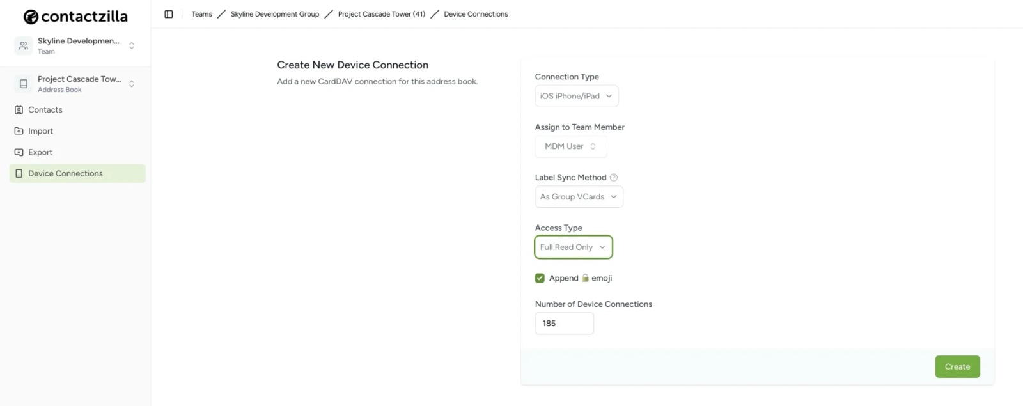Click the Add a new CardDAV connection description
The width and height of the screenshot is (1023, 406).
click(377, 82)
